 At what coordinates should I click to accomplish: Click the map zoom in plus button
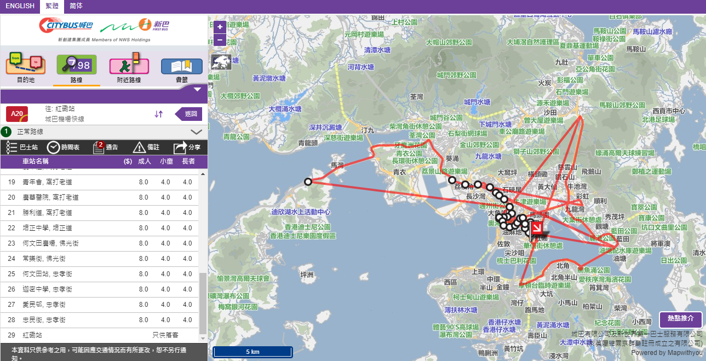point(220,27)
